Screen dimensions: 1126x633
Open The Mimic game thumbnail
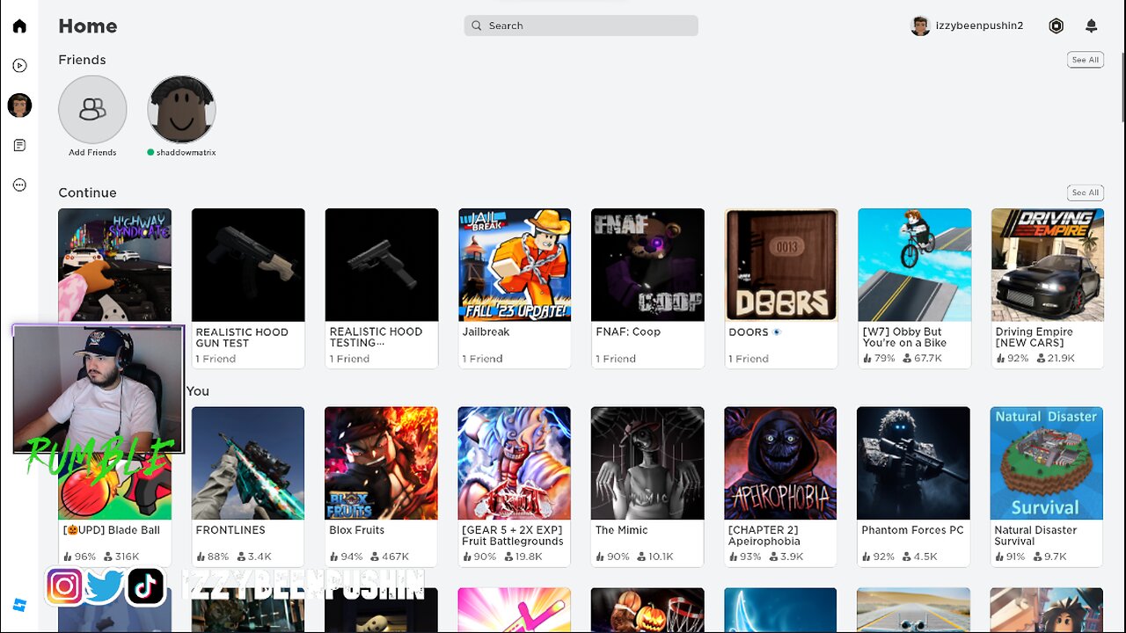[x=647, y=462]
